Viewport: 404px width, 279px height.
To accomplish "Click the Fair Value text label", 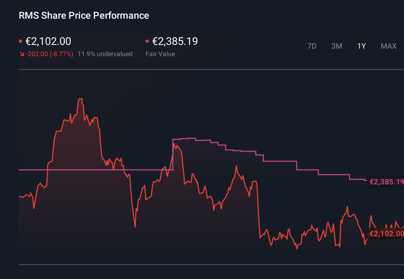I will 160,54.
